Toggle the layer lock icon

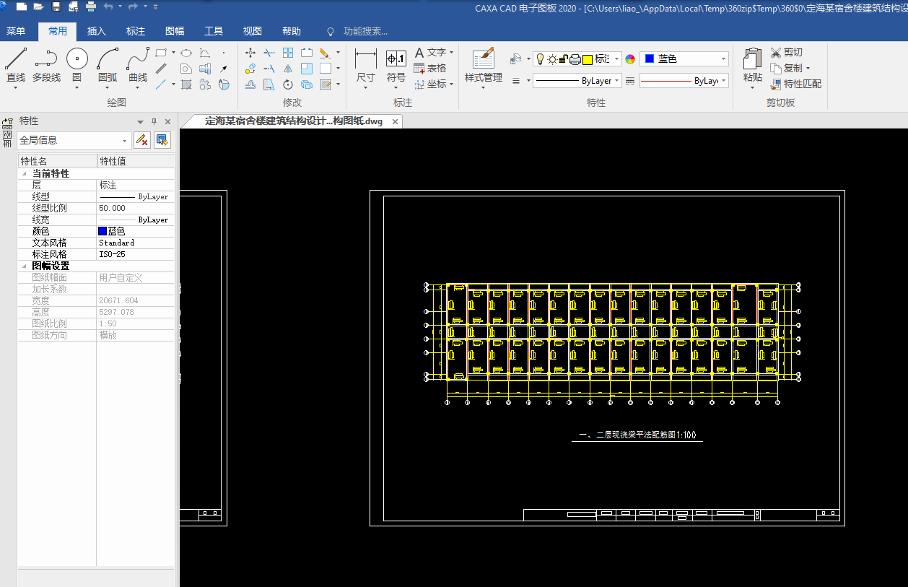(564, 59)
